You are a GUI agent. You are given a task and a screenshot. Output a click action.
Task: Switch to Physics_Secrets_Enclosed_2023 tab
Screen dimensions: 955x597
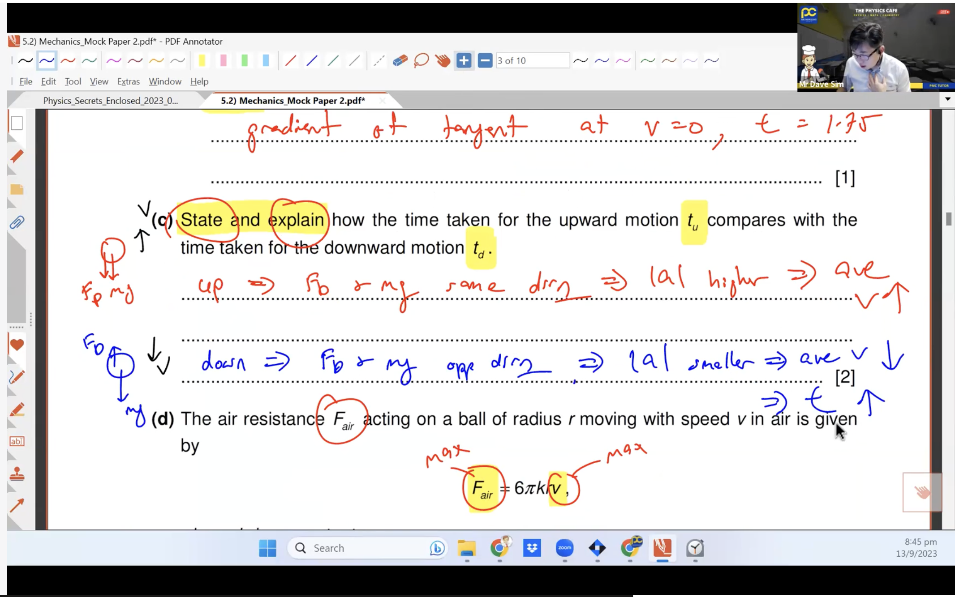pyautogui.click(x=110, y=101)
